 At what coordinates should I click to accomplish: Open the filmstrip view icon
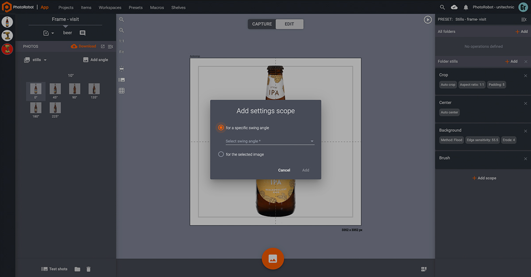click(x=122, y=79)
